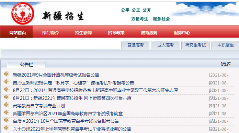Switch to 研究生考试 tab

tap(195, 45)
